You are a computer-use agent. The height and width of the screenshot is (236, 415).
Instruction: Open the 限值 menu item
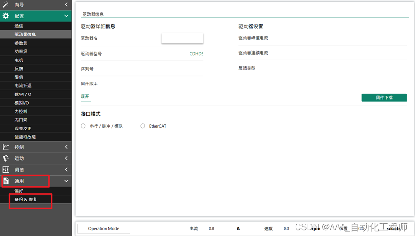point(36,77)
